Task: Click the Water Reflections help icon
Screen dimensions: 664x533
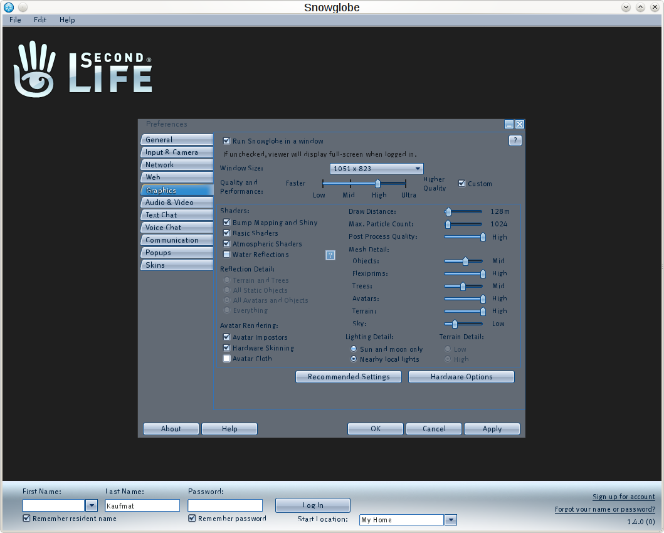Action: [330, 255]
